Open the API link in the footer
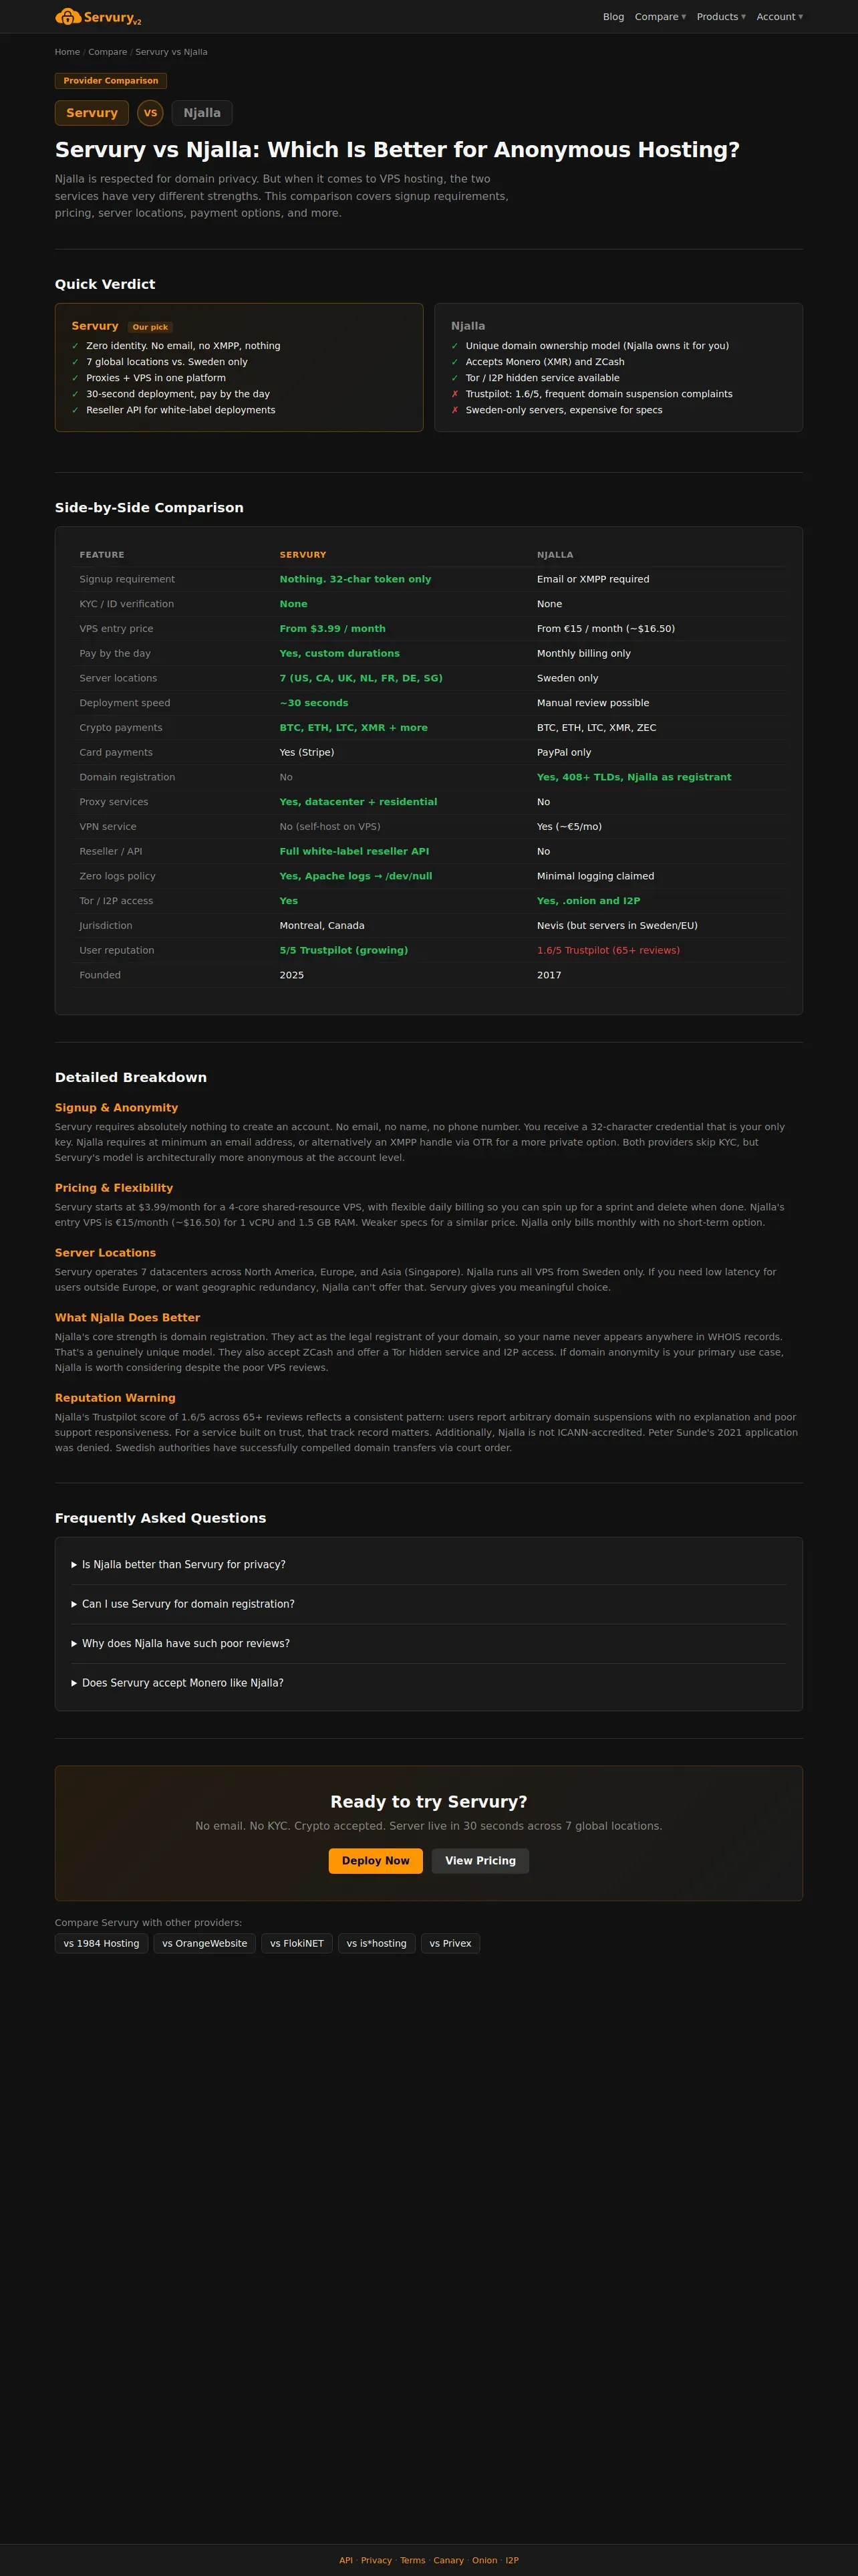The width and height of the screenshot is (858, 2576). coord(345,2560)
